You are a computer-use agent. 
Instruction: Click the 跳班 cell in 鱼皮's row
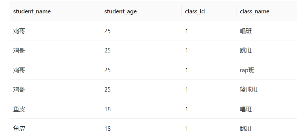tap(246, 129)
